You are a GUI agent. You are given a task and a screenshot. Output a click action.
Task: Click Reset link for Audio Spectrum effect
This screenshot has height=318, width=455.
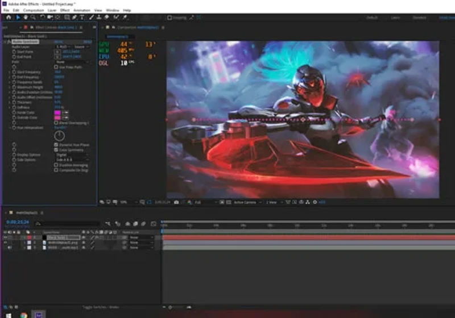(58, 41)
